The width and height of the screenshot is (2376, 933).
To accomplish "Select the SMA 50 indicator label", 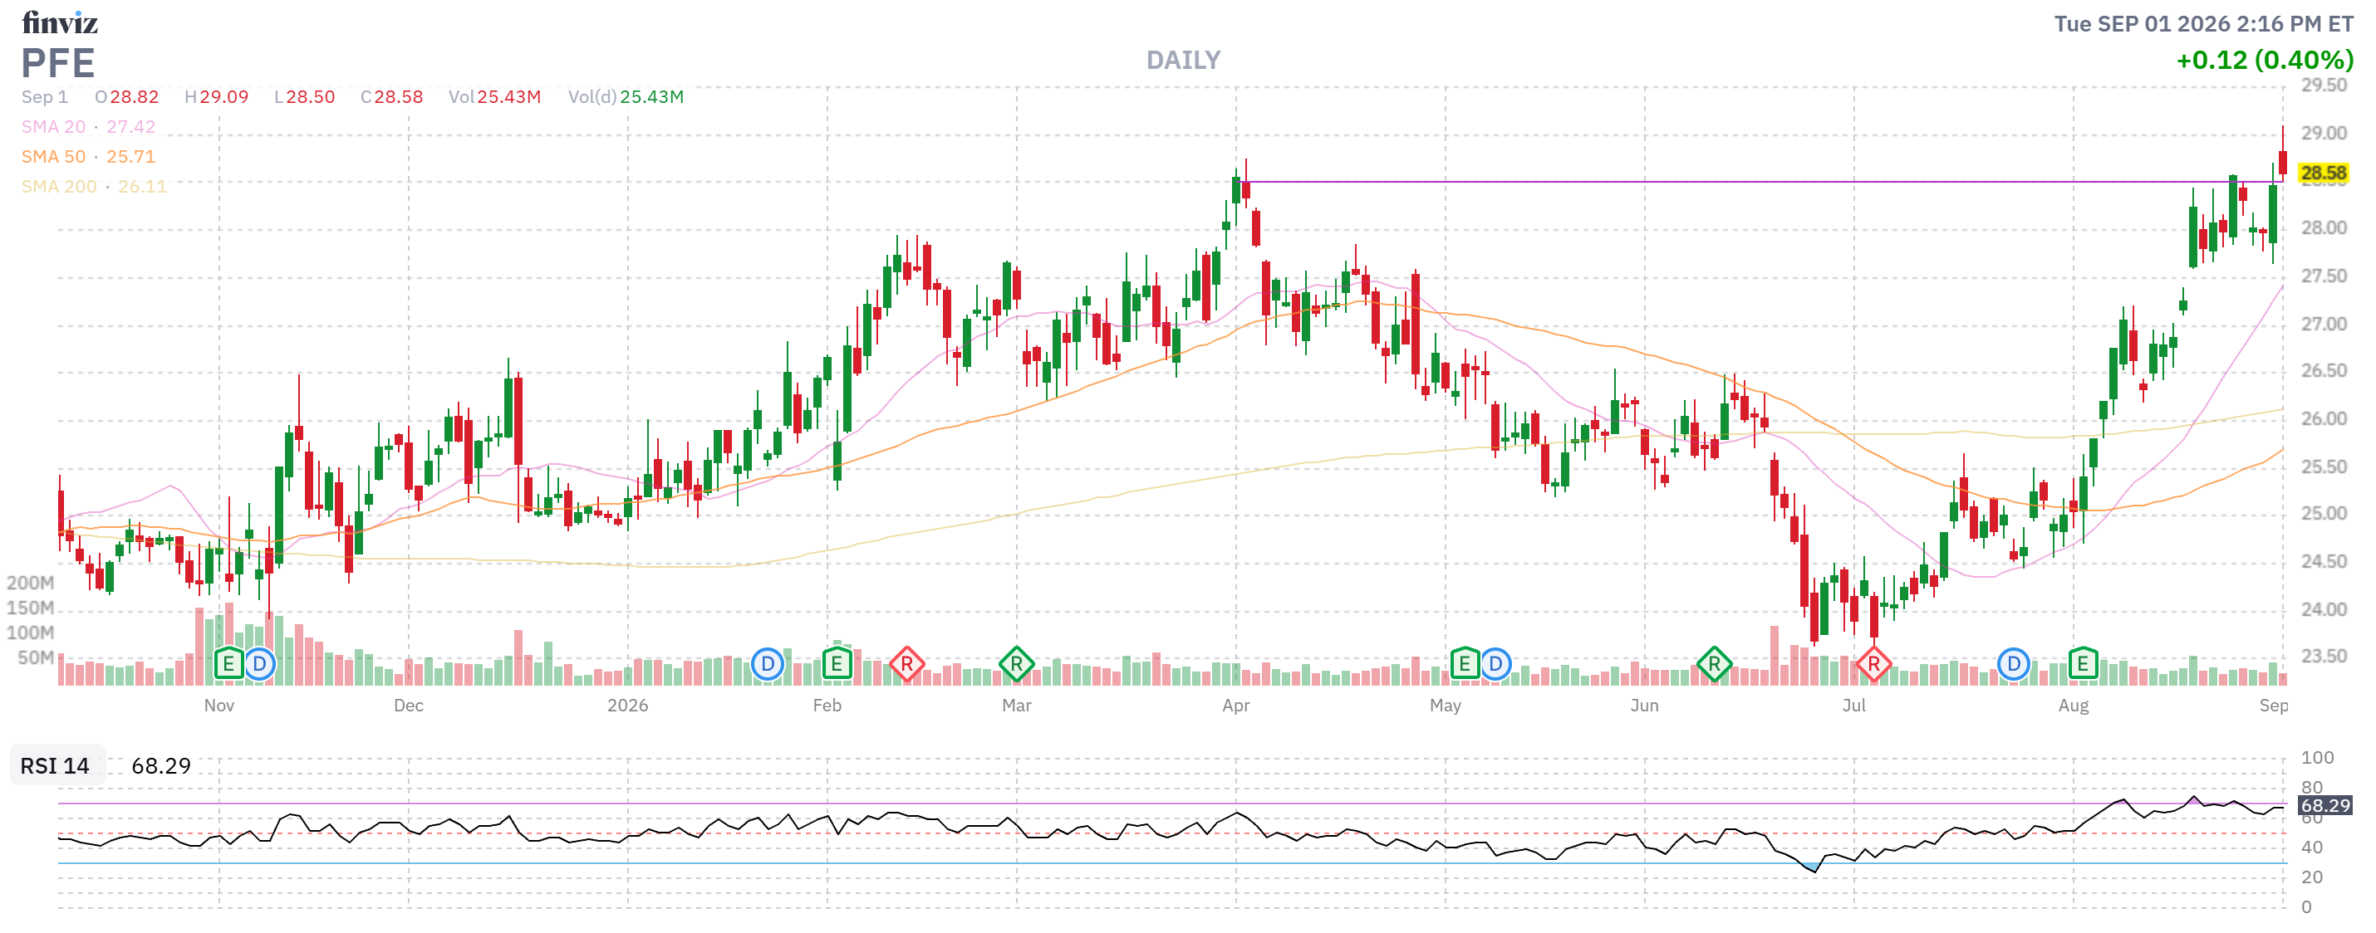I will [89, 157].
